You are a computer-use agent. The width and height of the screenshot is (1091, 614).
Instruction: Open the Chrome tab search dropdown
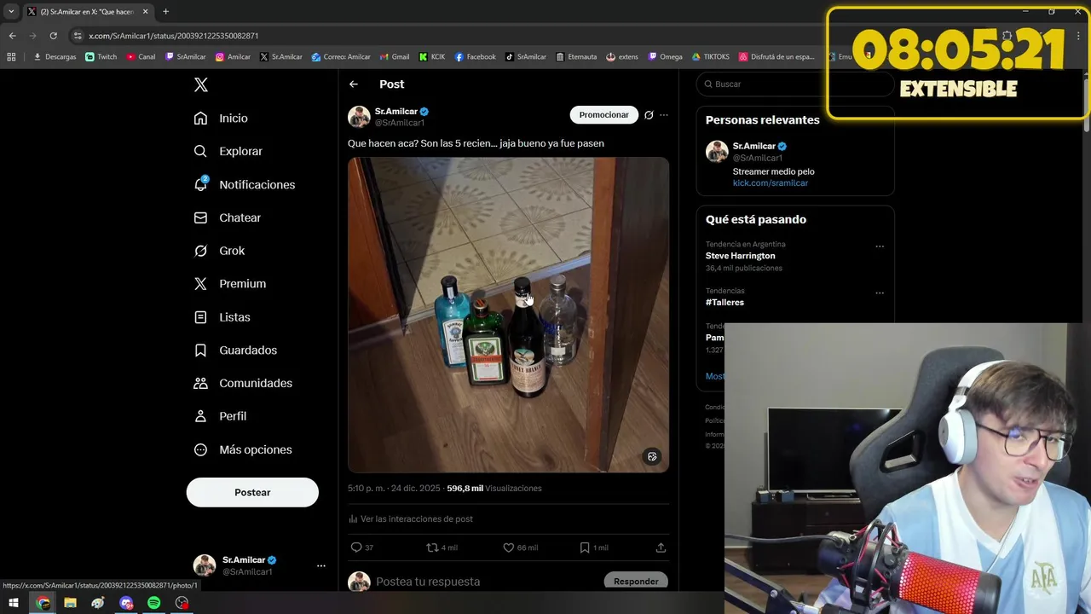11,12
